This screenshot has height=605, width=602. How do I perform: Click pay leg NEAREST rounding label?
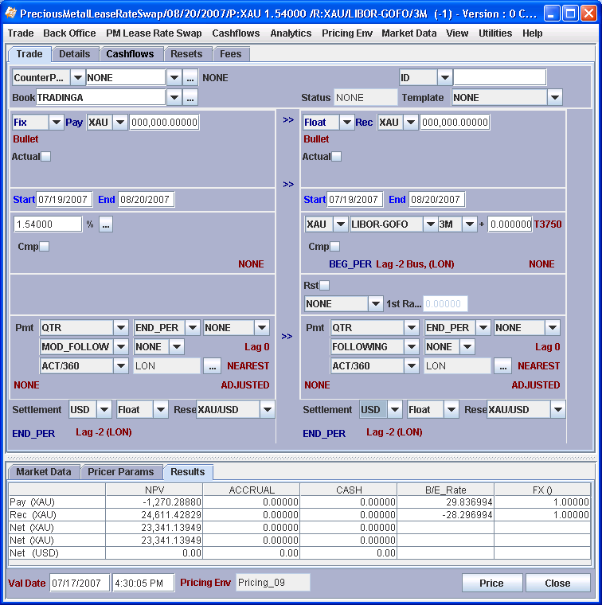tap(248, 365)
